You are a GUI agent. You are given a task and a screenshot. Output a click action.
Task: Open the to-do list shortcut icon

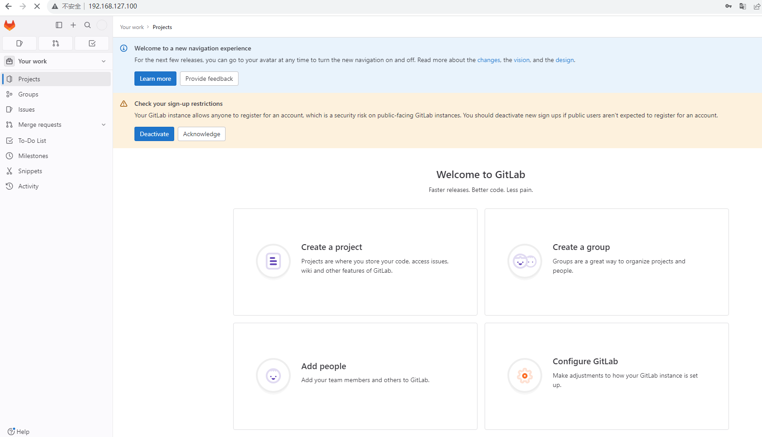coord(92,43)
